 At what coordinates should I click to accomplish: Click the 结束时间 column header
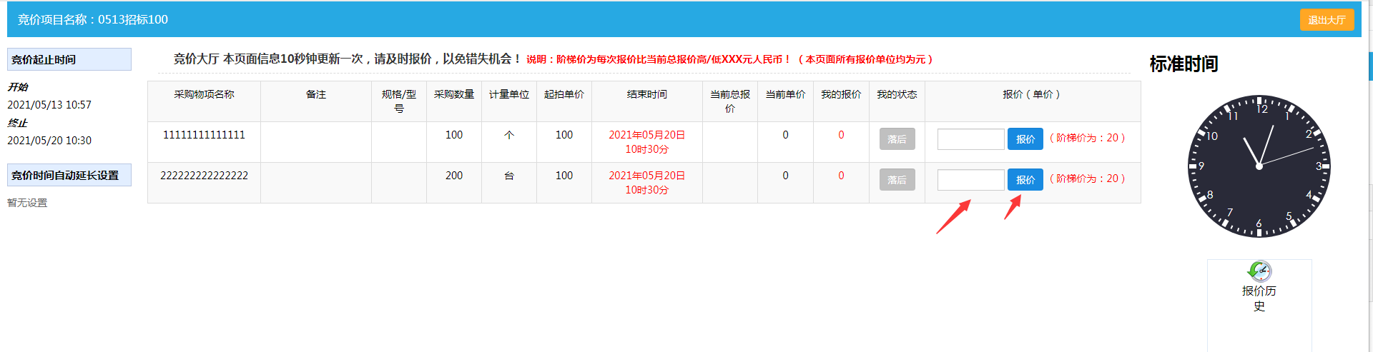tap(646, 94)
